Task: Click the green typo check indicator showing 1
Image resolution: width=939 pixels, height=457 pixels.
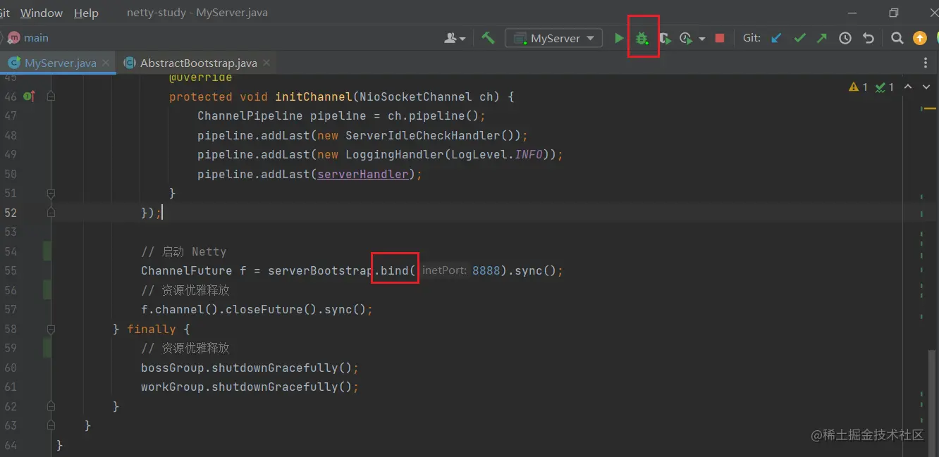Action: pos(885,87)
